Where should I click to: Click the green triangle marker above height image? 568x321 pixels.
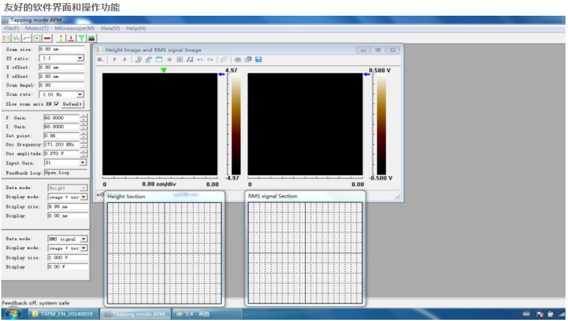coord(164,70)
